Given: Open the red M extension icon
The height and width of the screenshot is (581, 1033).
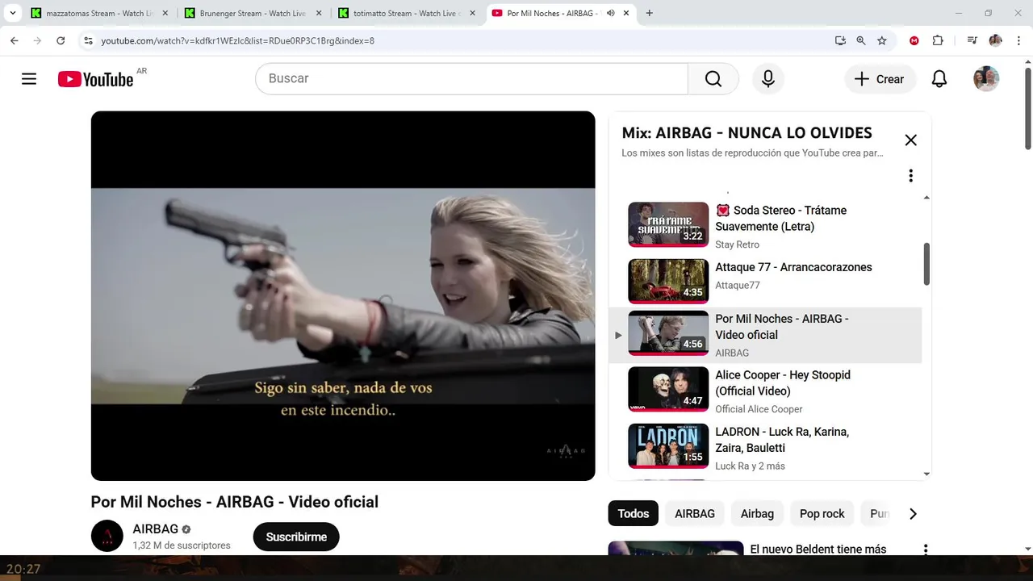Looking at the screenshot, I should point(914,40).
